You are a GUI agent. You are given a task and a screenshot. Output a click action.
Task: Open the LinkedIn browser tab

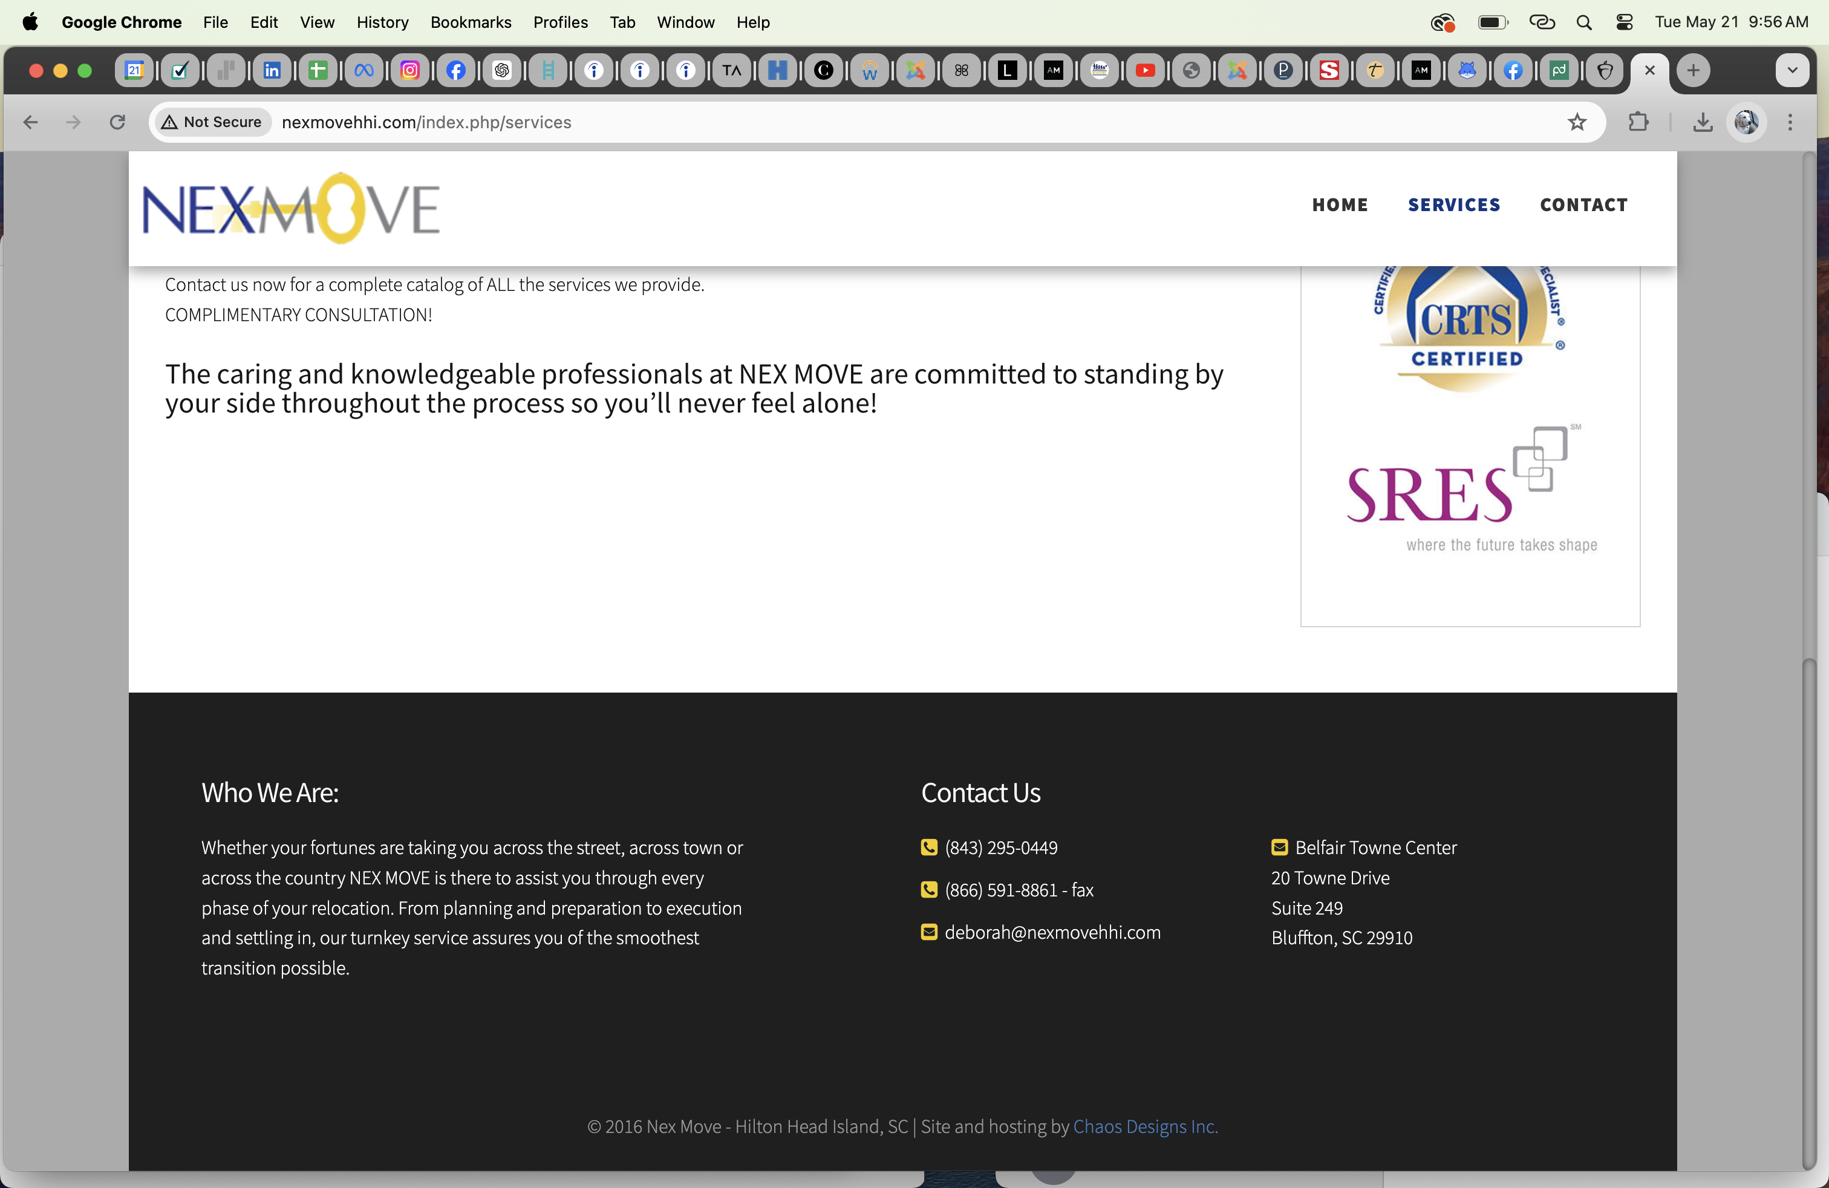tap(272, 71)
